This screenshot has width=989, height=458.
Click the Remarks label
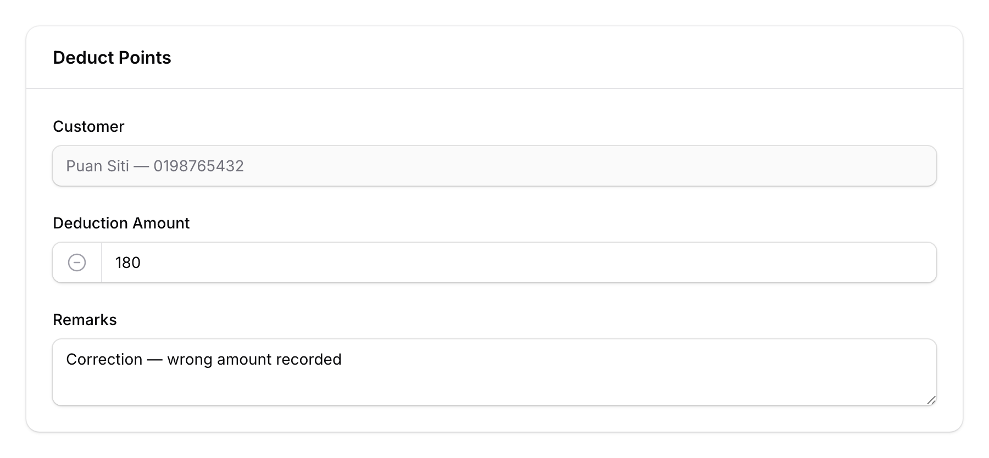[85, 320]
